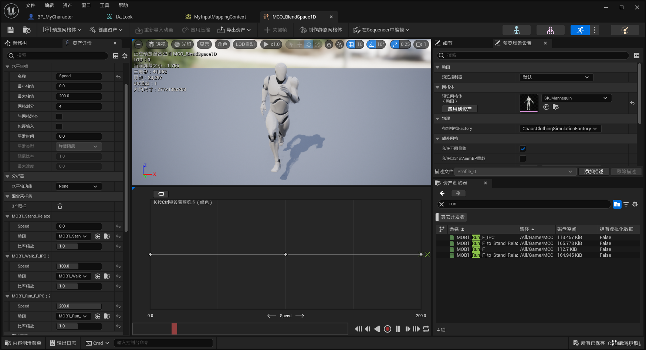Screen dimensions: 646x350
Task: Open the create asset (创建资产) dropdown
Action: coord(106,30)
